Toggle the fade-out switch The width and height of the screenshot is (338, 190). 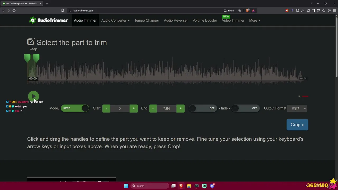245,108
